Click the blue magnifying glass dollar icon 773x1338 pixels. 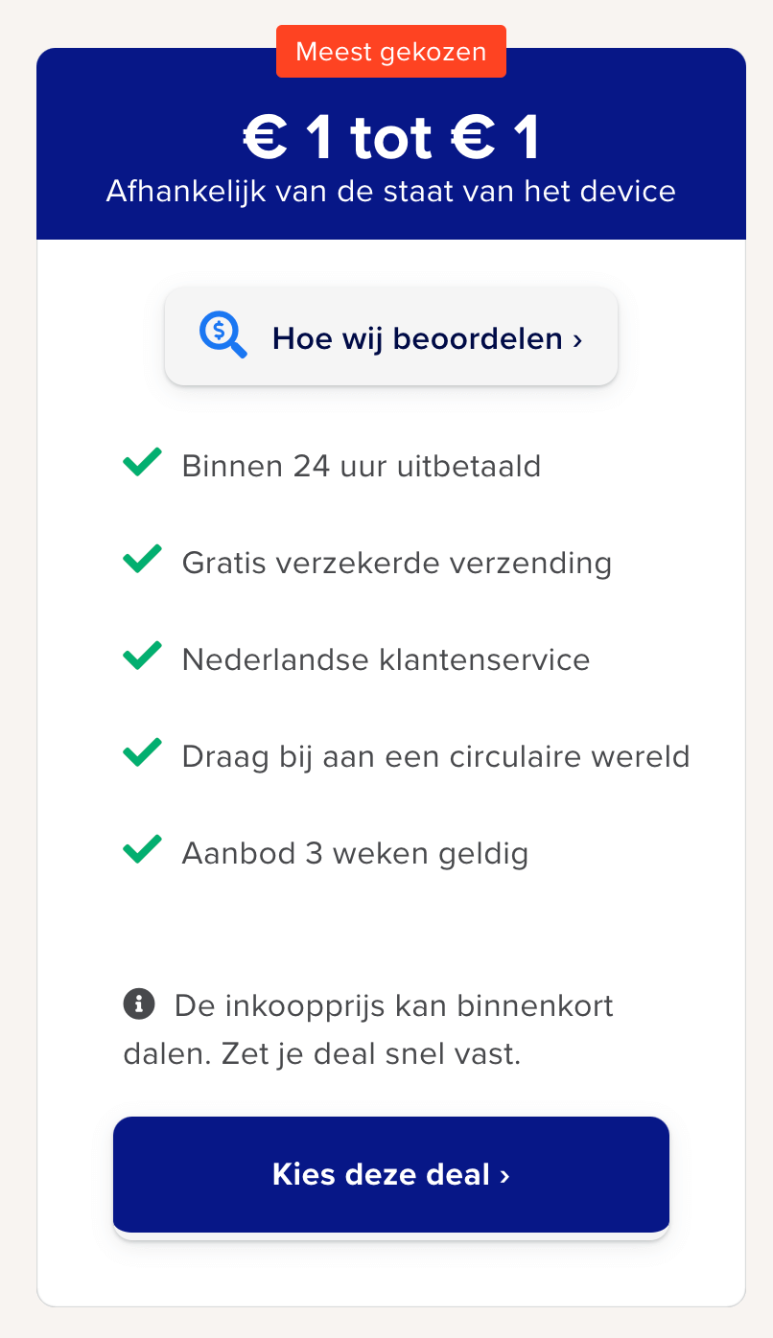tap(222, 335)
